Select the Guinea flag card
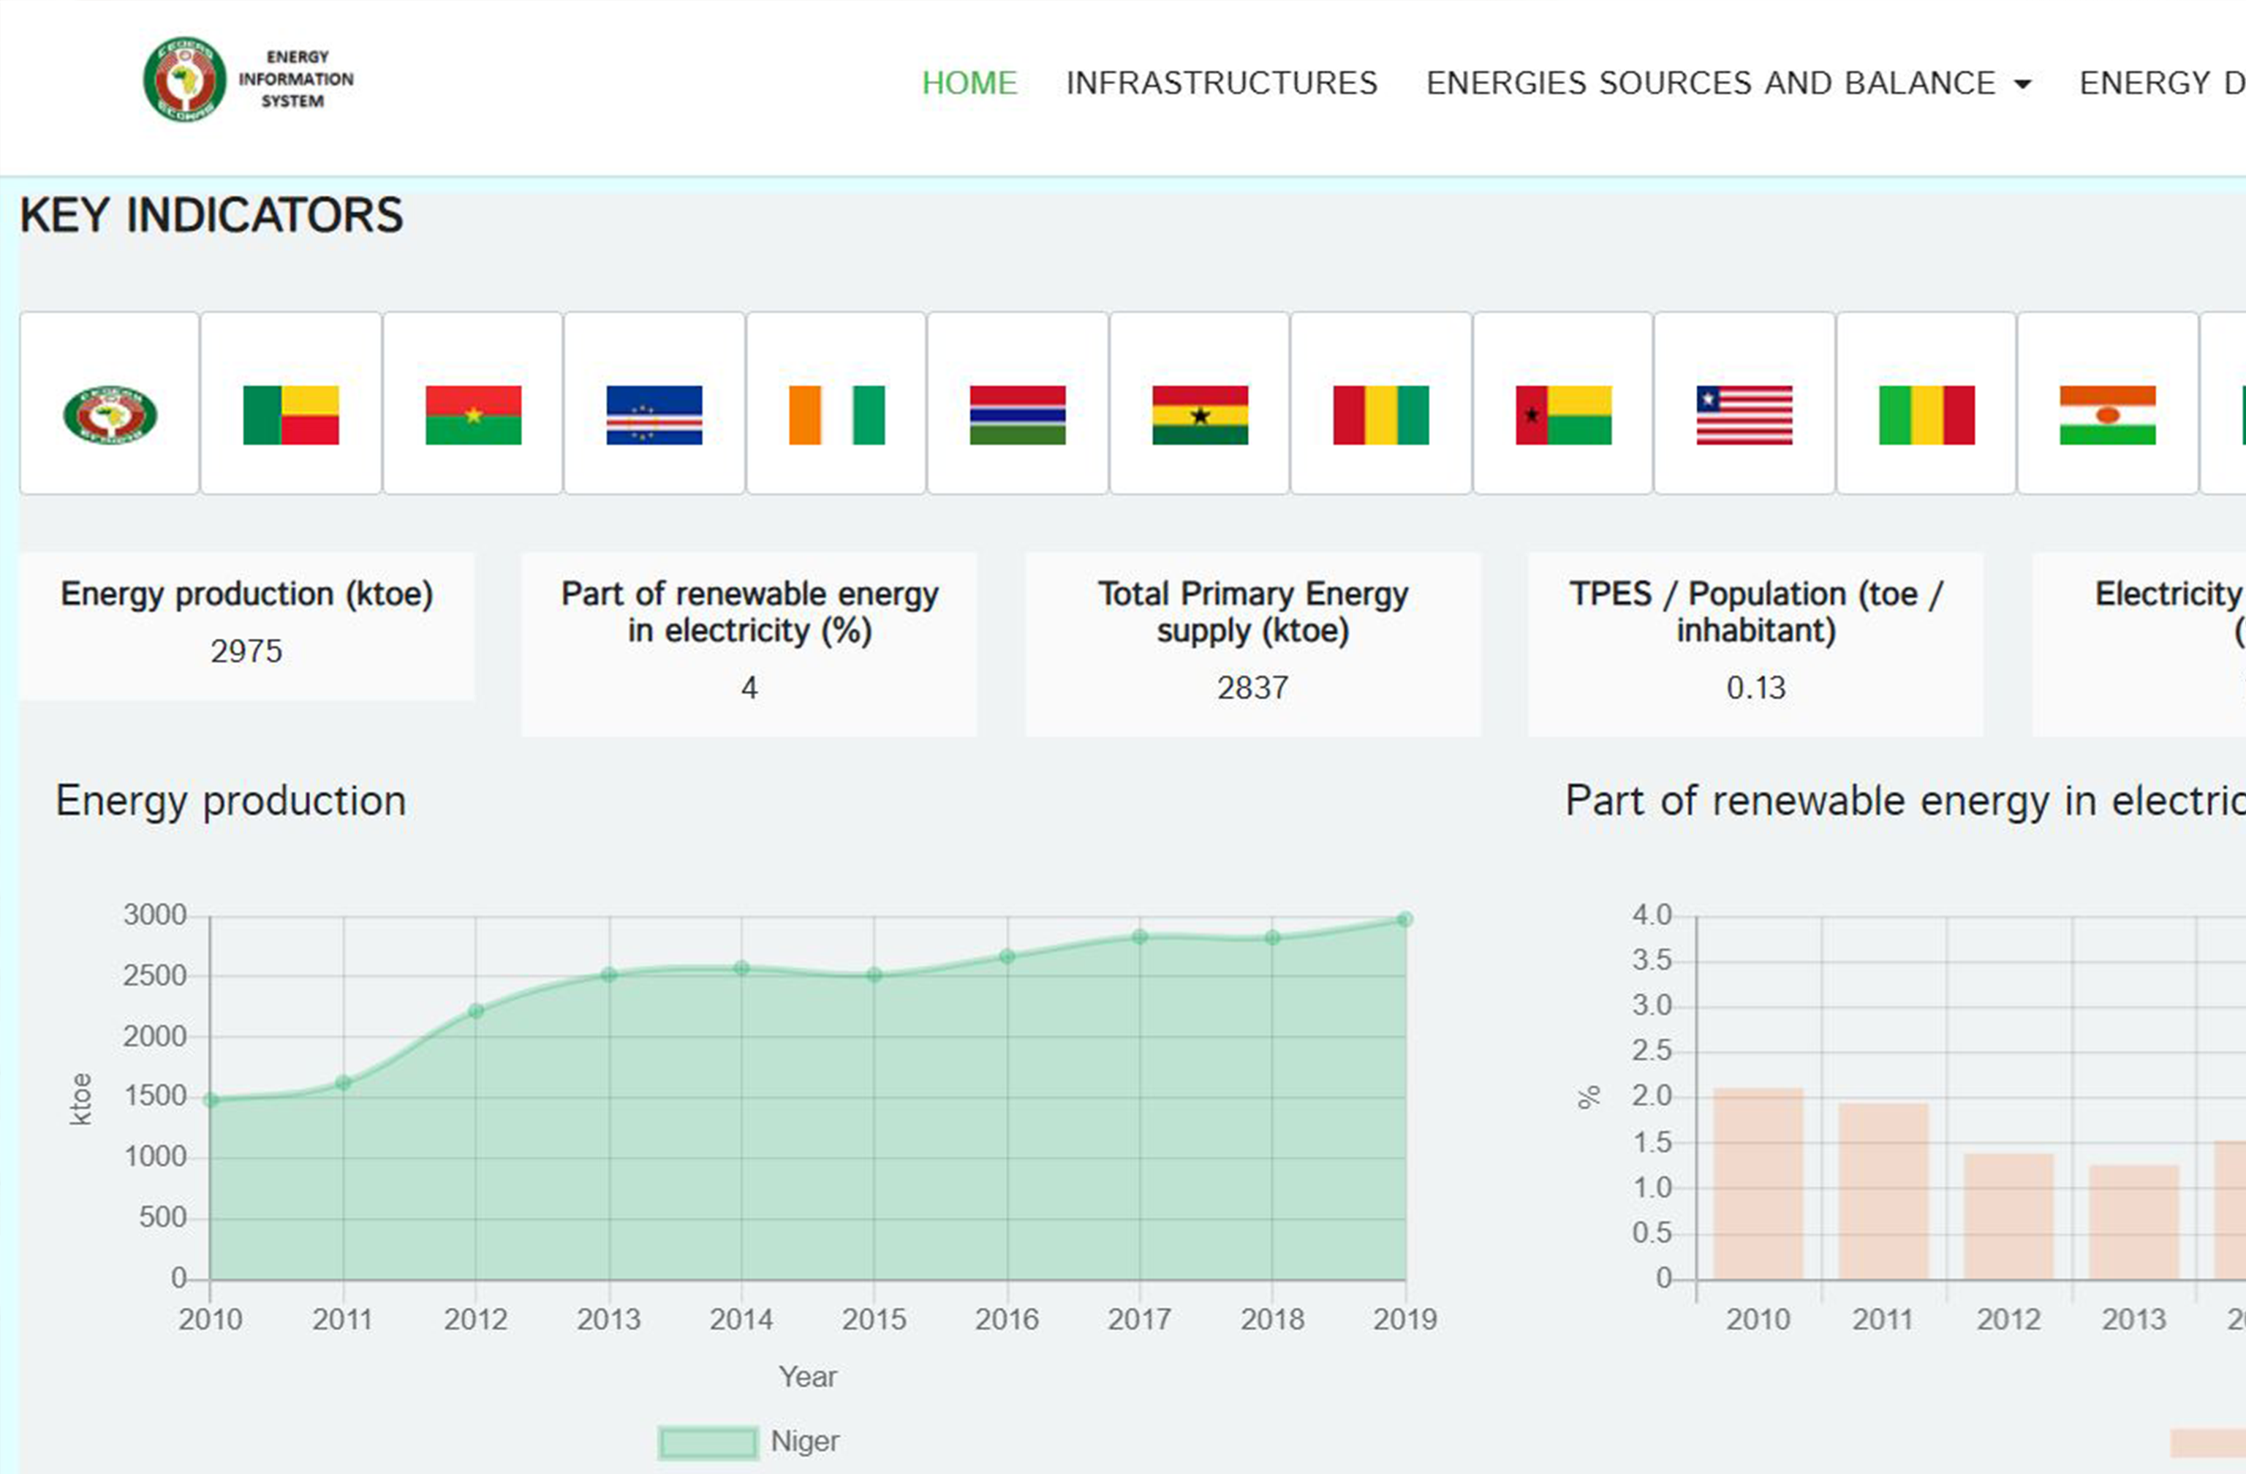2246x1474 pixels. pyautogui.click(x=1380, y=403)
